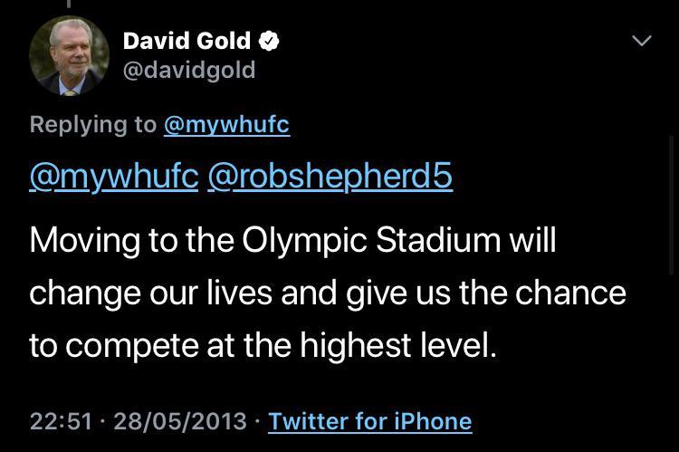Viewport: 679px width, 452px height.
Task: Click the reply thread line above the avatar
Action: click(x=68, y=5)
